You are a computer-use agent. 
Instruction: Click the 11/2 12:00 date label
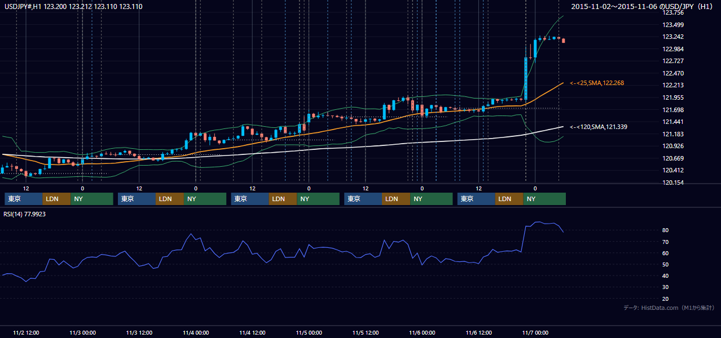point(26,332)
